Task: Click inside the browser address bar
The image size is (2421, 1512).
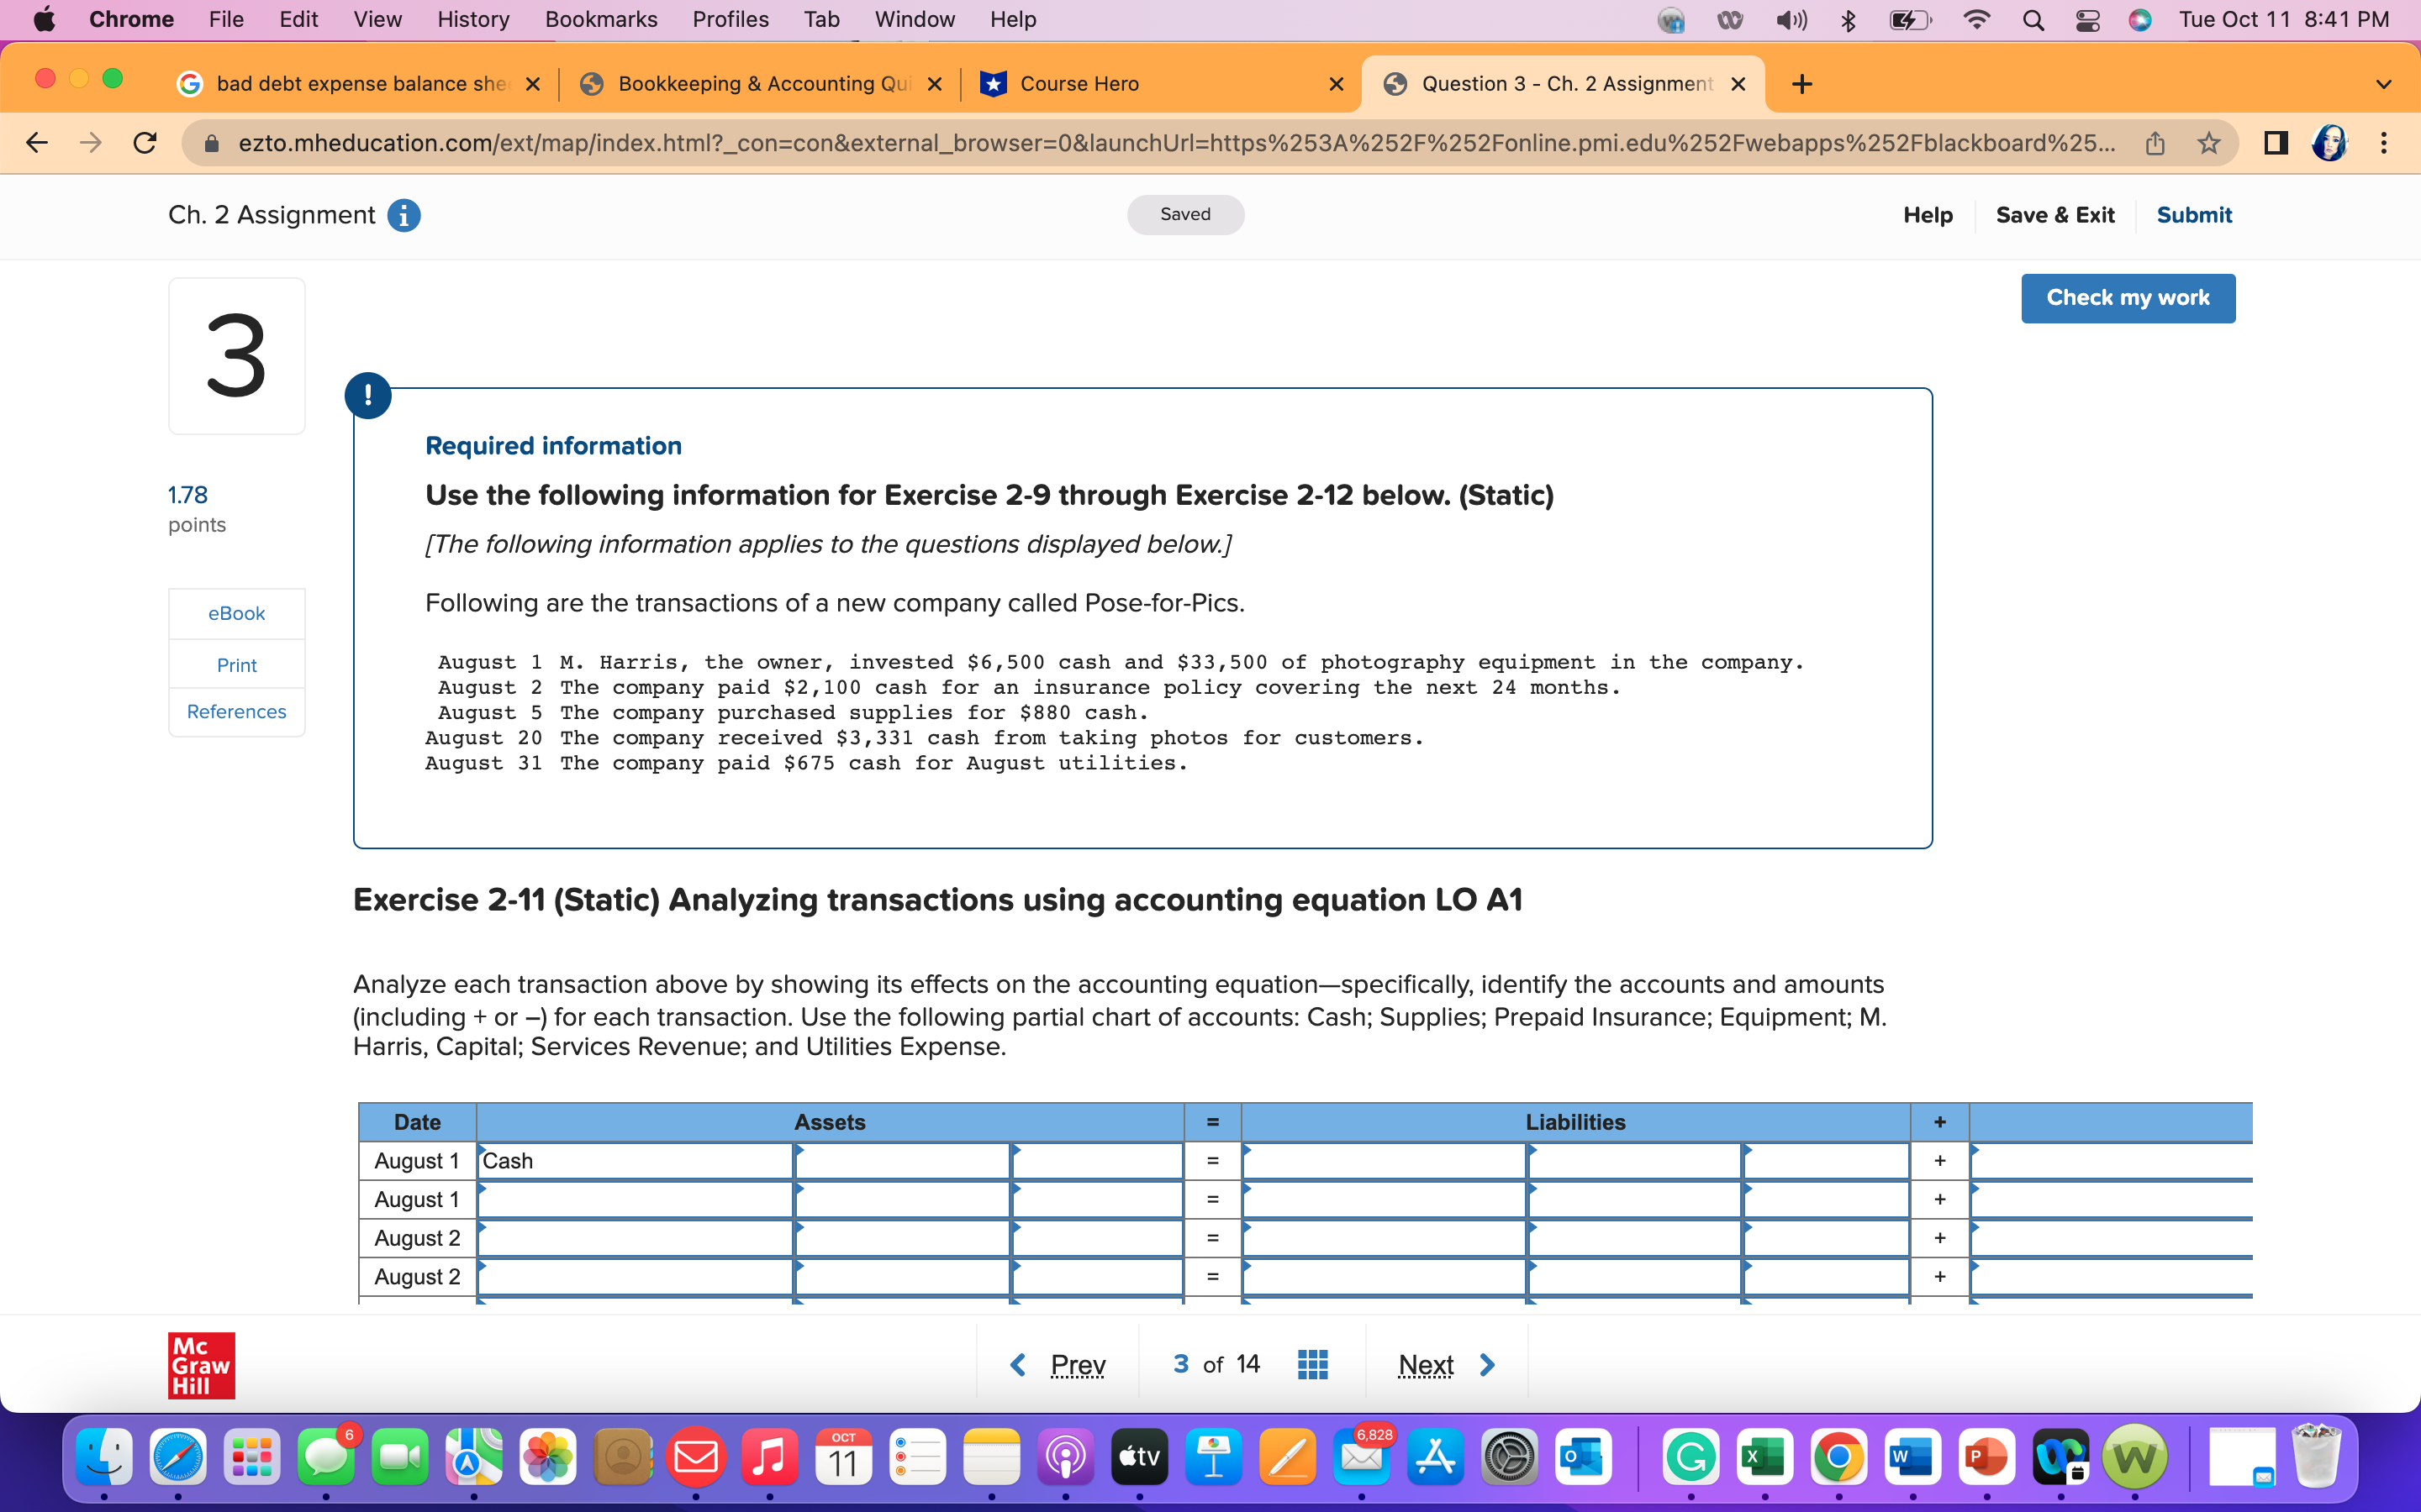Action: 1100,142
